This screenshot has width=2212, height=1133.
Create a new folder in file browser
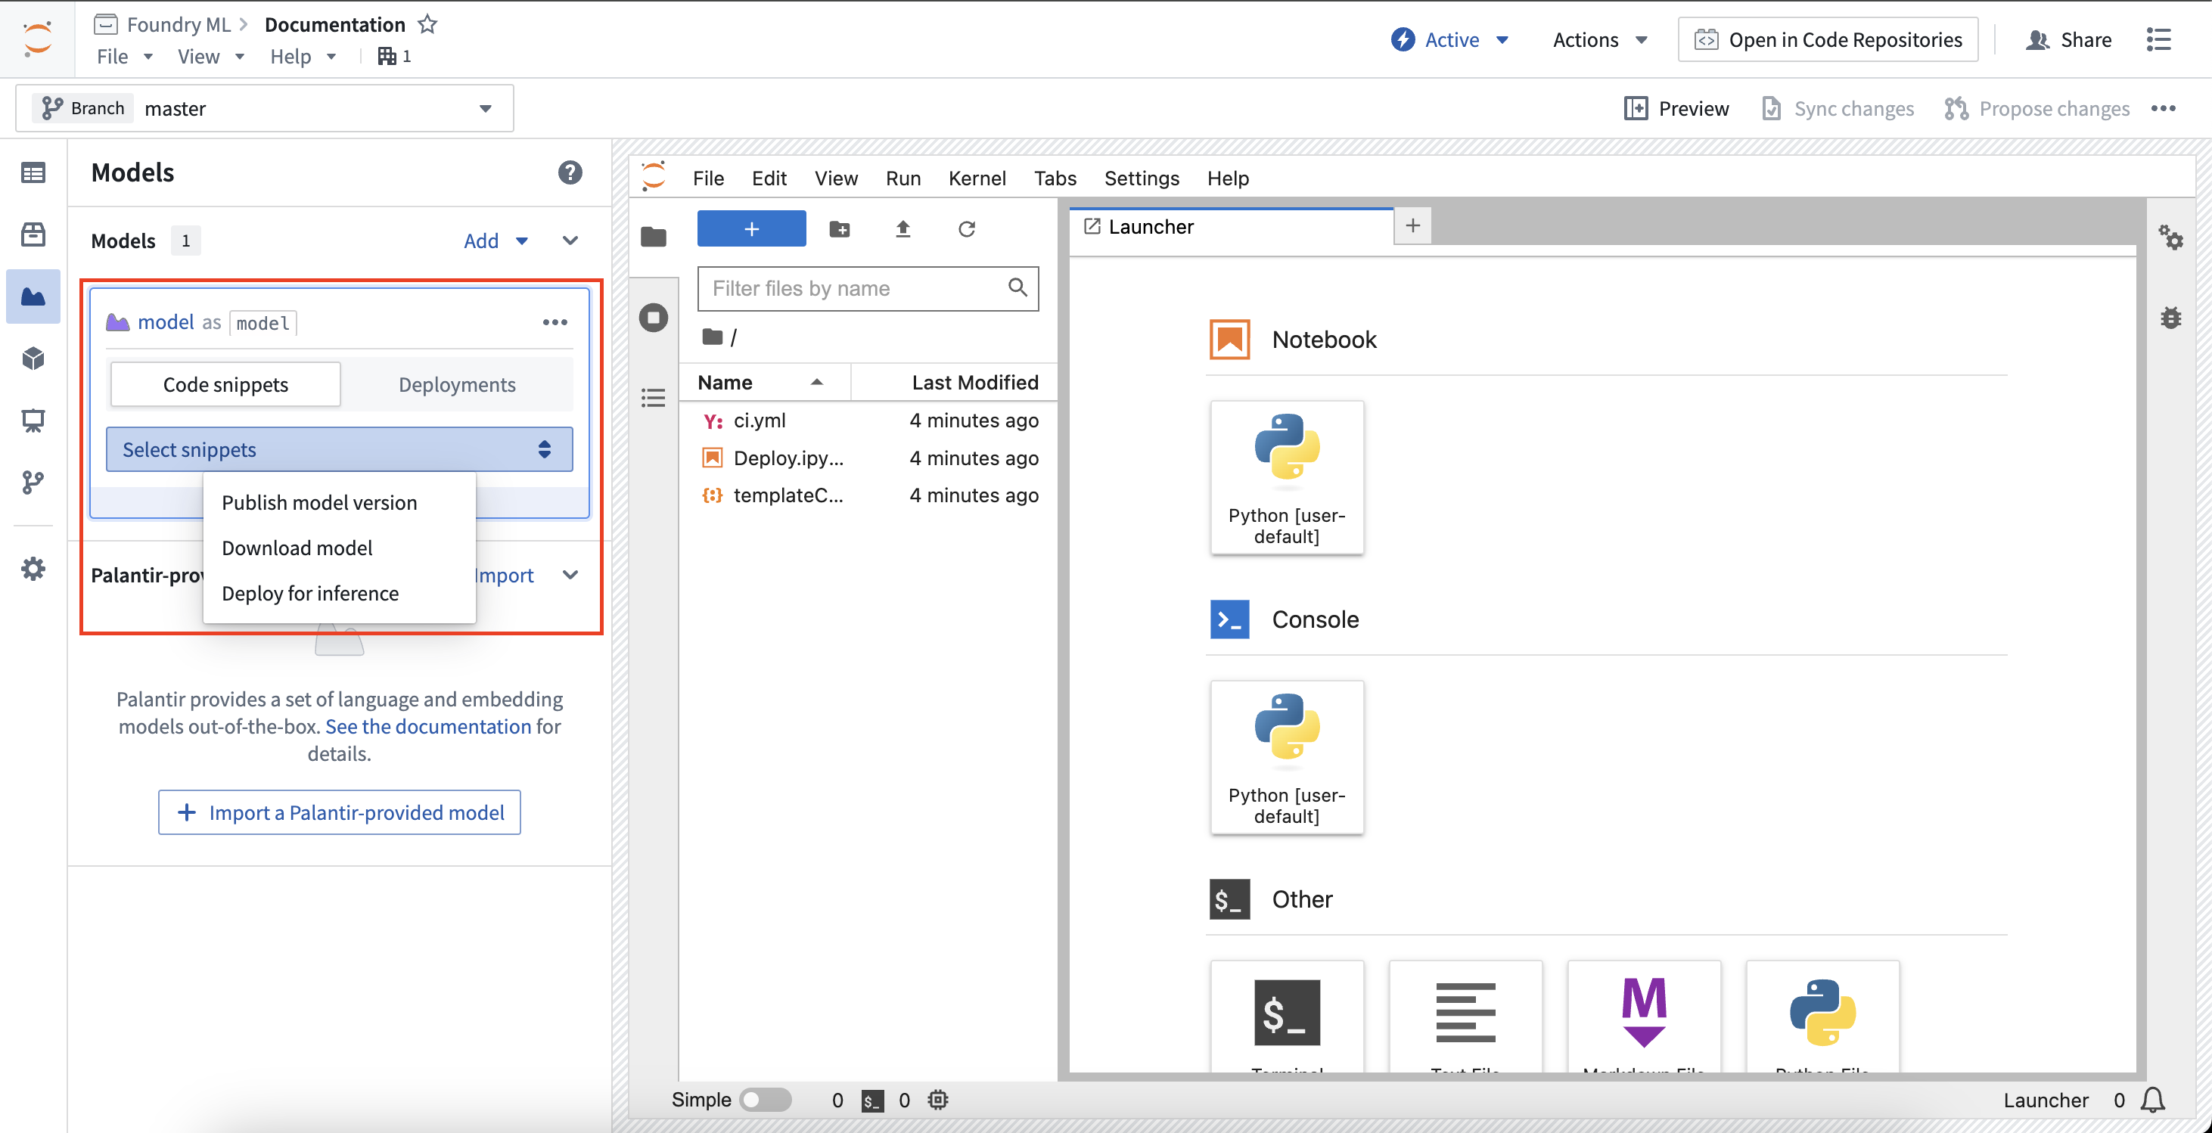[839, 229]
